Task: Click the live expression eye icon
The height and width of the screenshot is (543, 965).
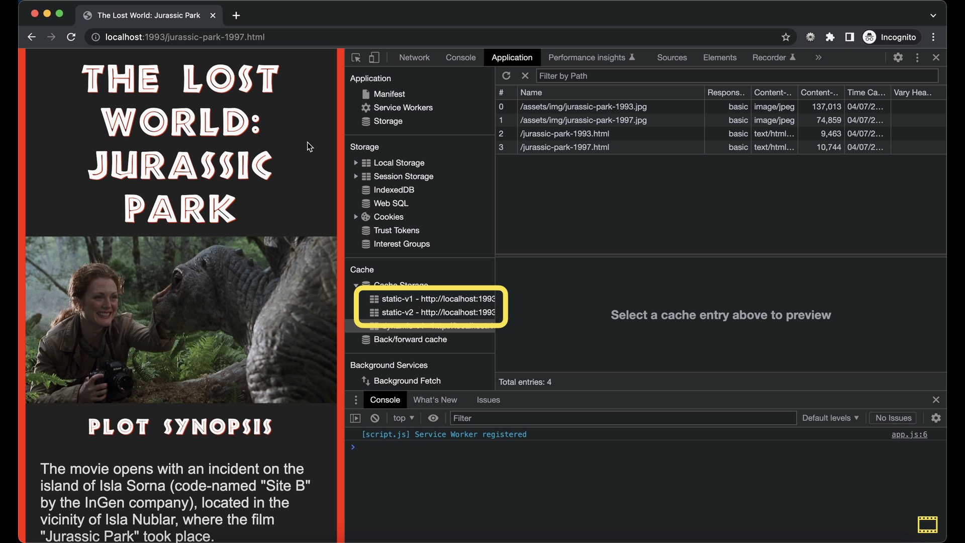Action: point(433,418)
